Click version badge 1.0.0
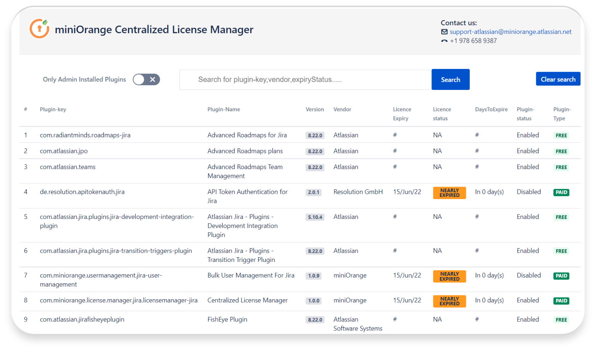Viewport: 596px width, 351px height. pyautogui.click(x=314, y=301)
